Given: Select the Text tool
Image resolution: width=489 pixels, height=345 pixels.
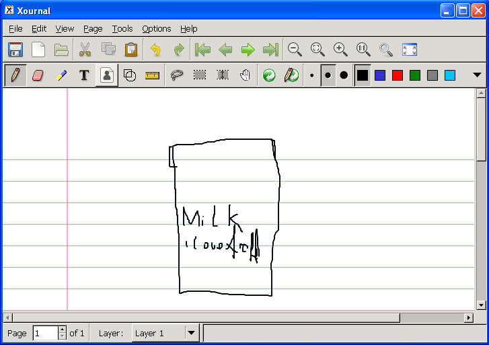Looking at the screenshot, I should (x=84, y=75).
